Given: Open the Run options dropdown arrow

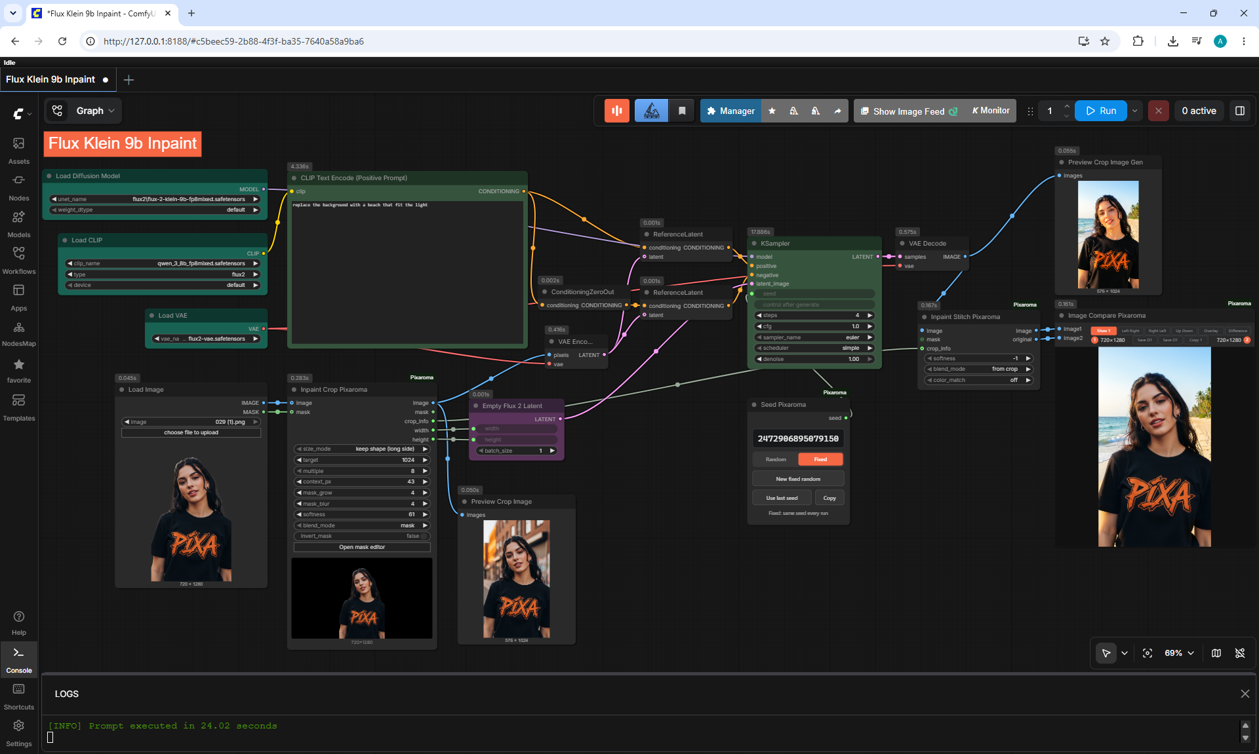Looking at the screenshot, I should tap(1135, 111).
